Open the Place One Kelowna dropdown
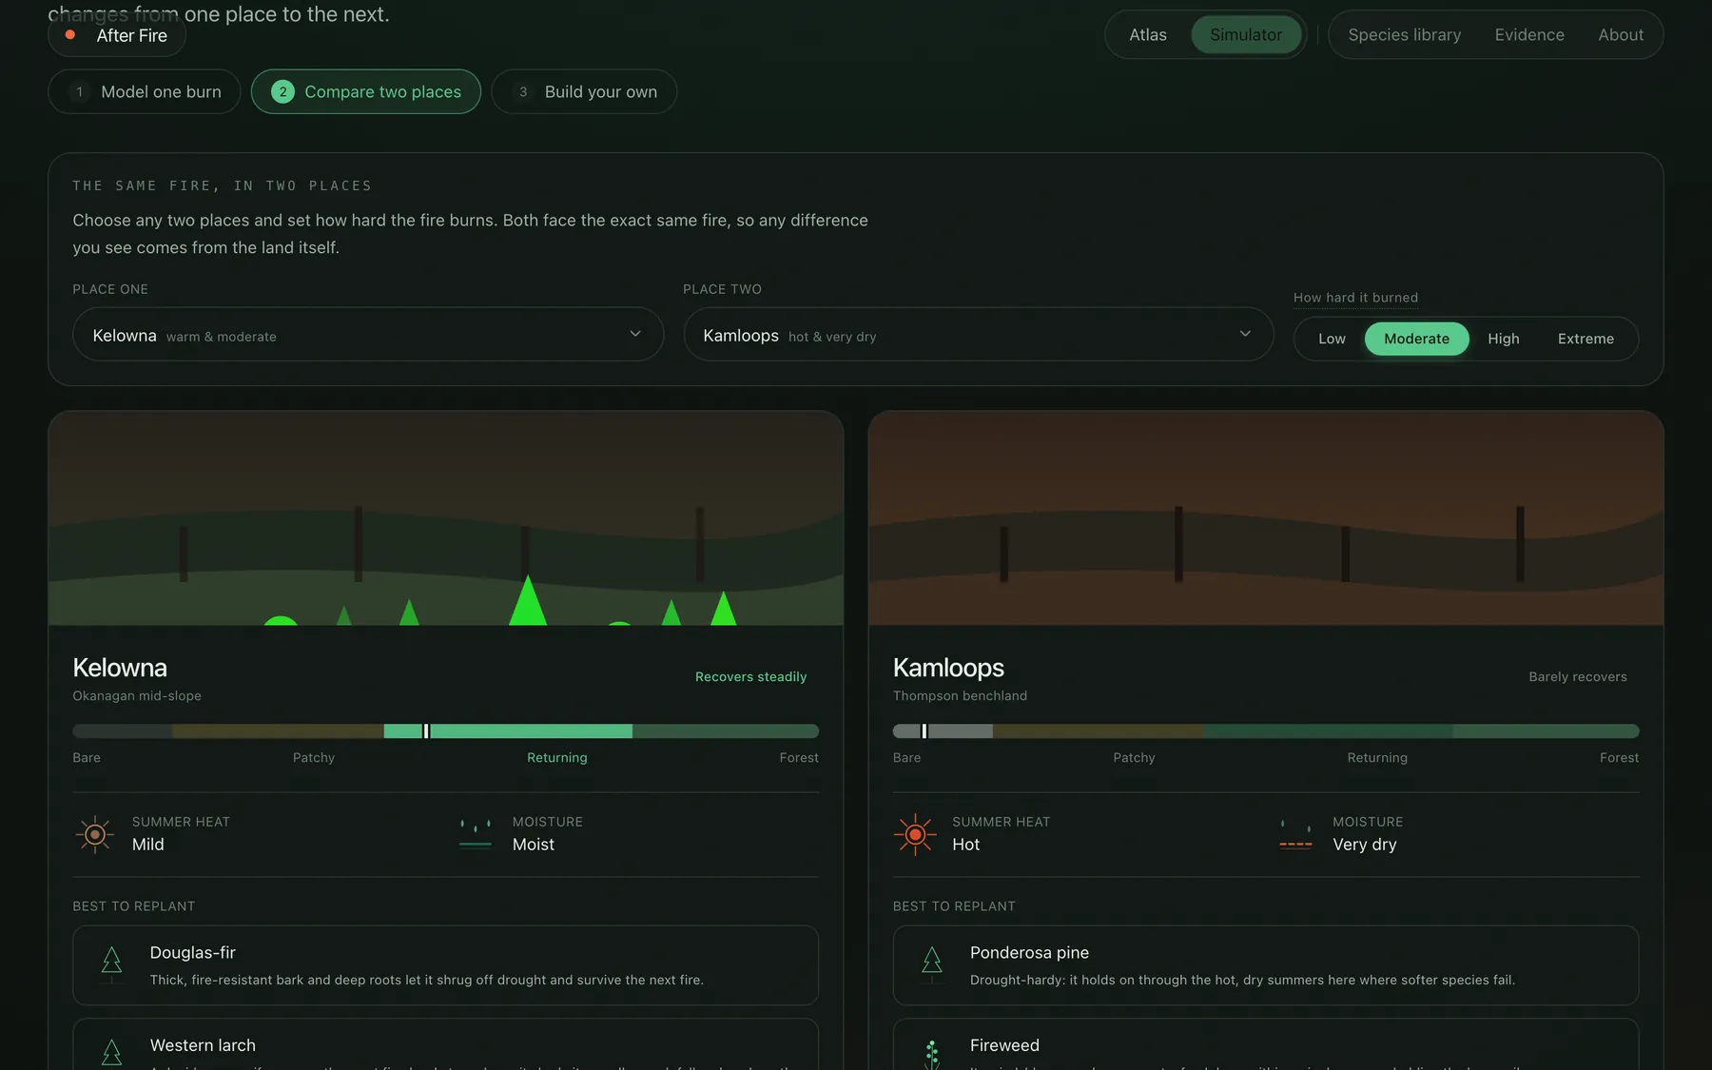This screenshot has height=1070, width=1712. coord(368,334)
